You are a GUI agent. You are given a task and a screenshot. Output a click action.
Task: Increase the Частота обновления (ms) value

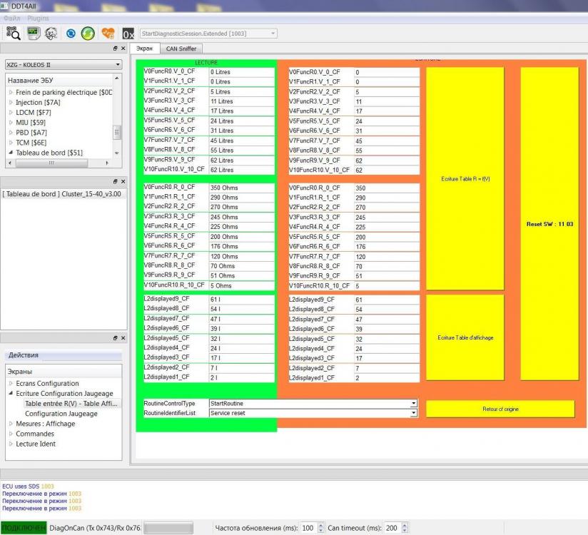tap(320, 525)
